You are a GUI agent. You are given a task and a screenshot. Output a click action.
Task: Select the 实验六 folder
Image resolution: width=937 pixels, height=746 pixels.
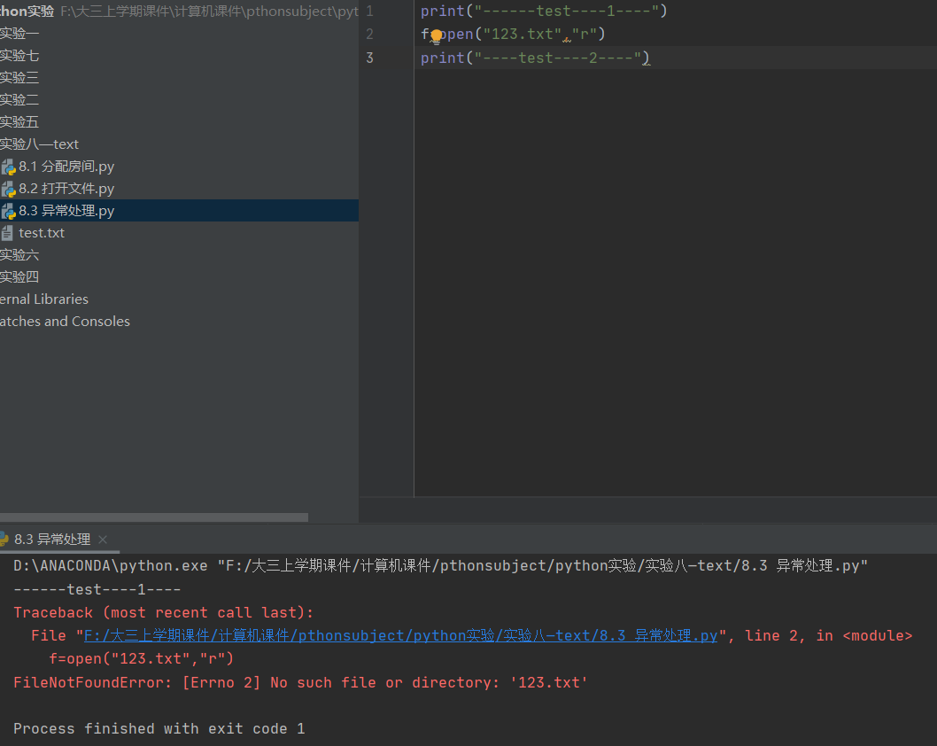pos(19,254)
